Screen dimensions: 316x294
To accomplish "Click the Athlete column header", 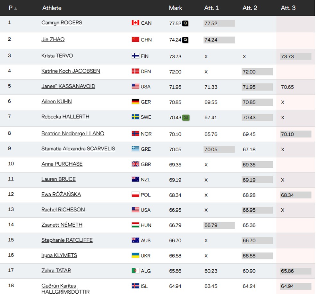I will [x=52, y=8].
